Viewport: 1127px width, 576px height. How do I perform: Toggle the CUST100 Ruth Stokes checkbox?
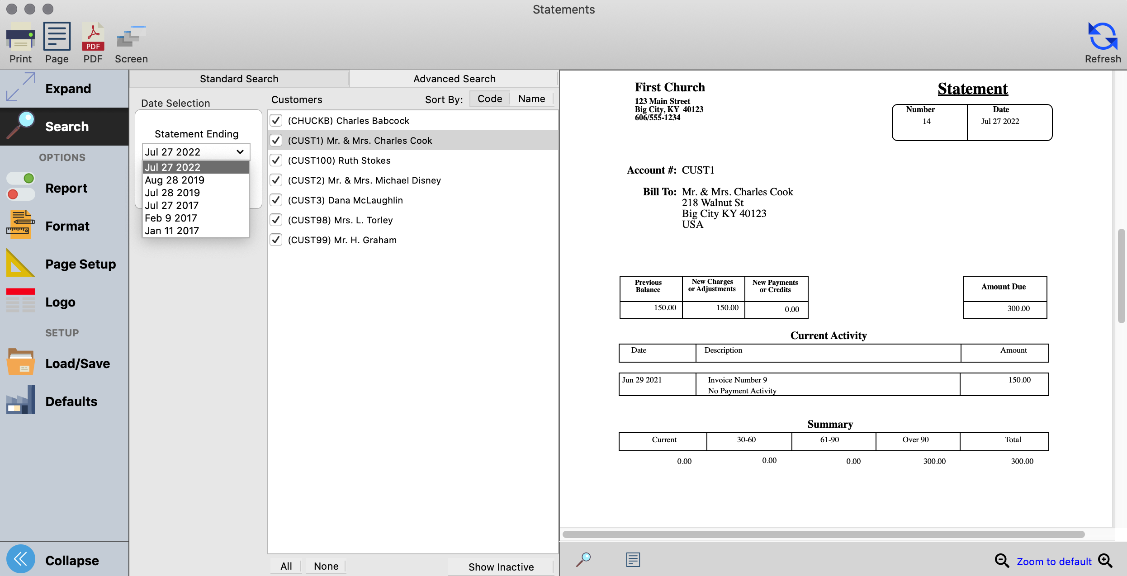(276, 160)
